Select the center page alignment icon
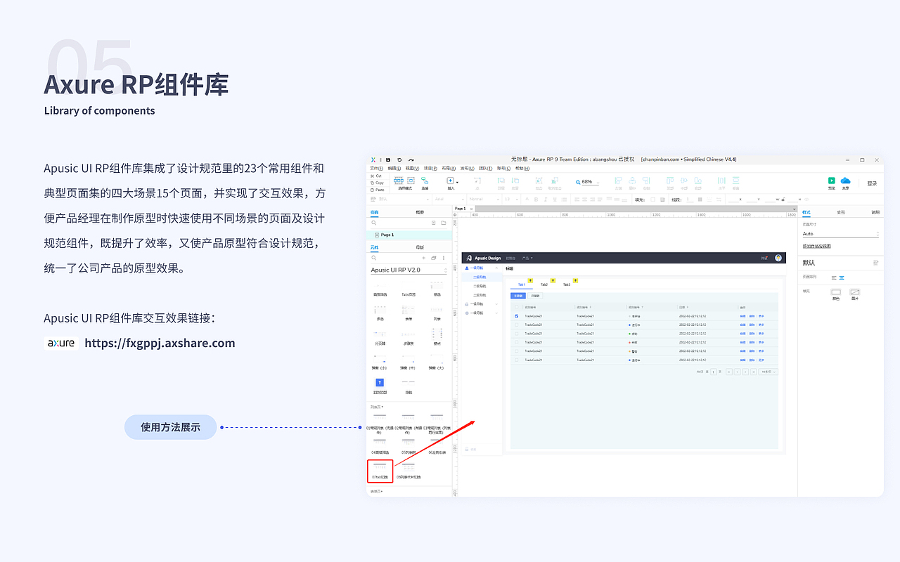The height and width of the screenshot is (562, 900). 842,278
